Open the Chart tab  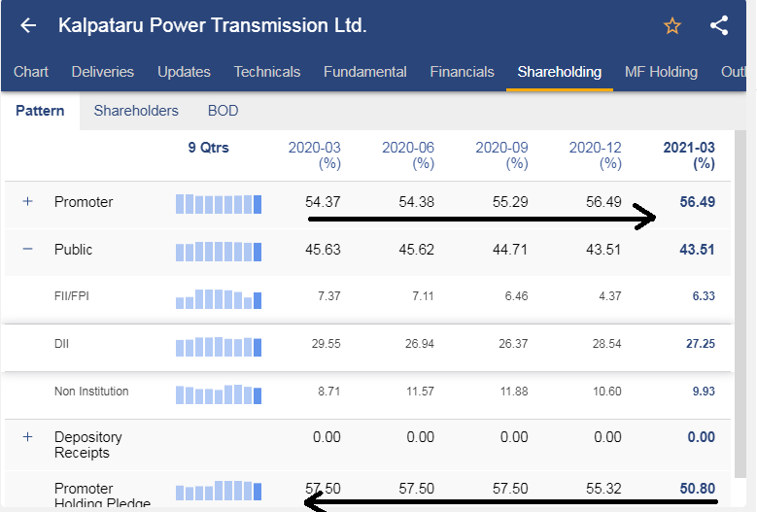(x=31, y=72)
